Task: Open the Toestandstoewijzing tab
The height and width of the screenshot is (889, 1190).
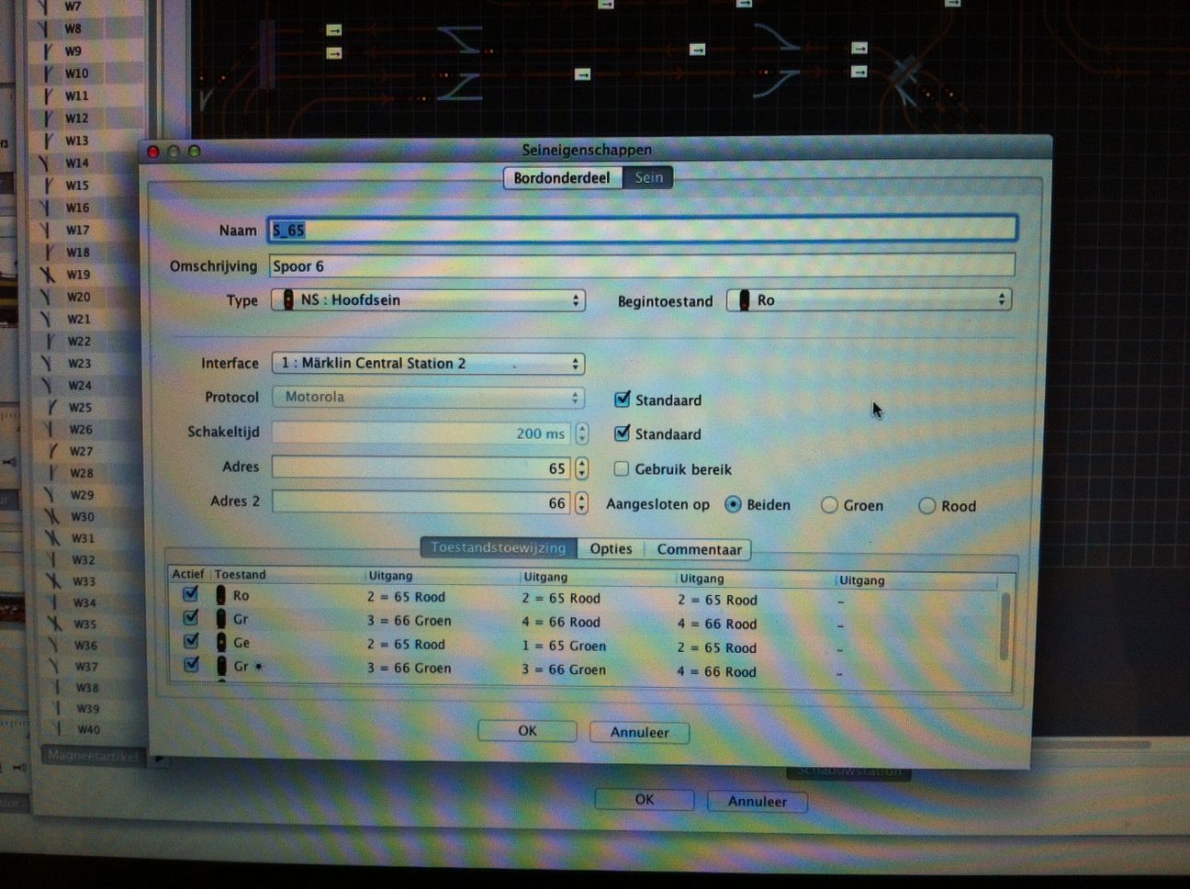Action: coord(499,547)
